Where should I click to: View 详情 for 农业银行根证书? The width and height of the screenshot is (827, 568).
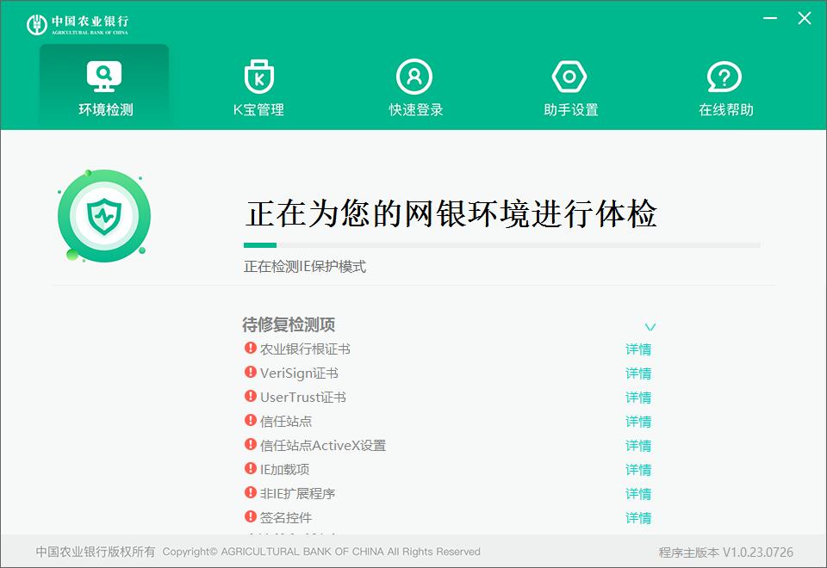(x=638, y=349)
